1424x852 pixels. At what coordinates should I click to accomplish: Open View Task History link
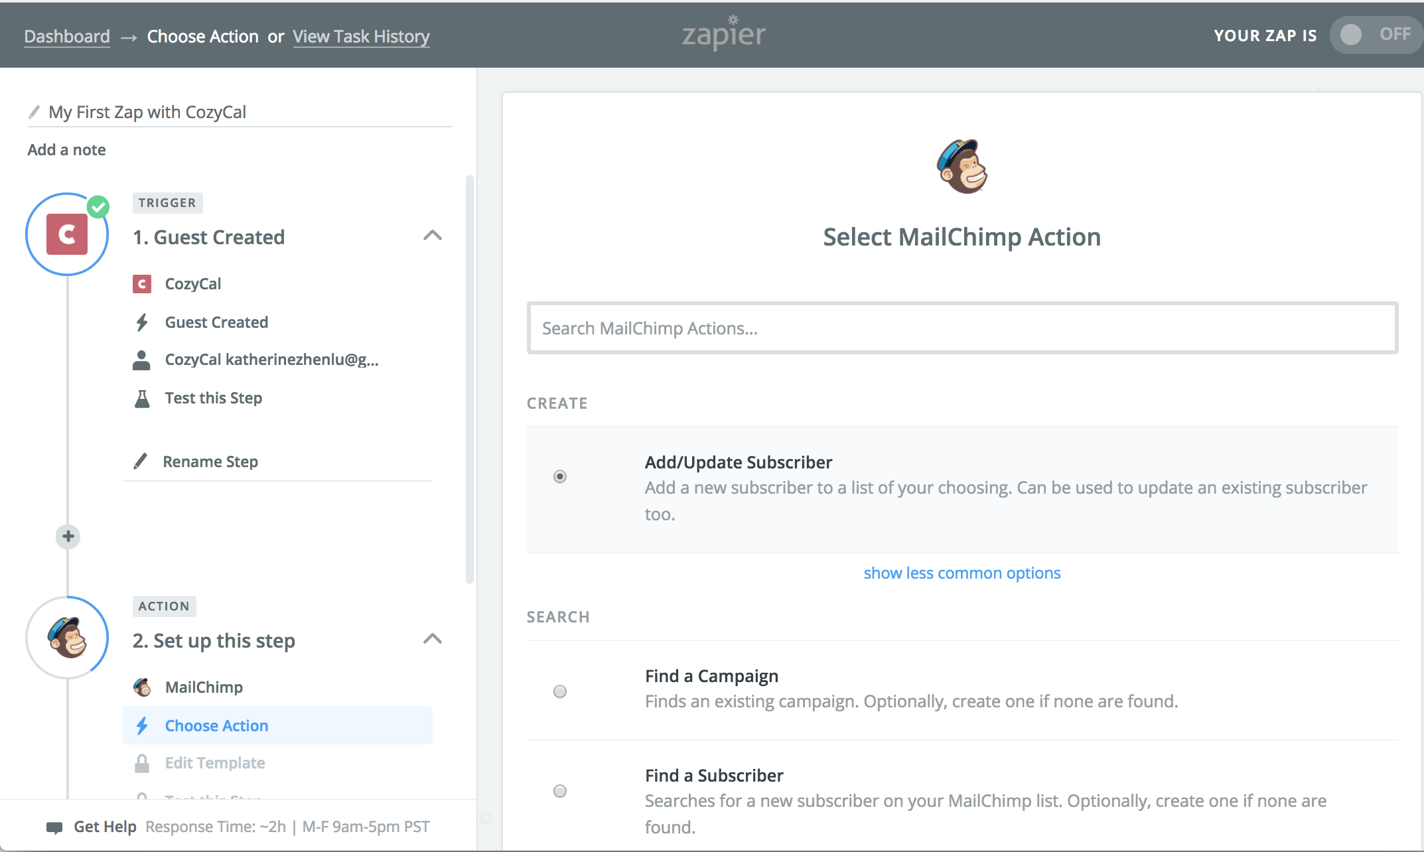point(361,36)
